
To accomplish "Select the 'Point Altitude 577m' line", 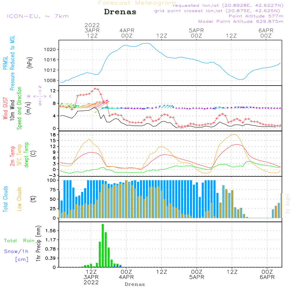I will click(x=256, y=16).
